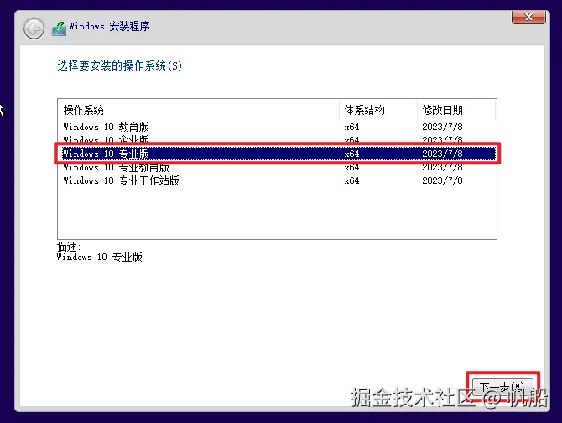Click x64 cell of 专业工作站版 row

(x=351, y=180)
